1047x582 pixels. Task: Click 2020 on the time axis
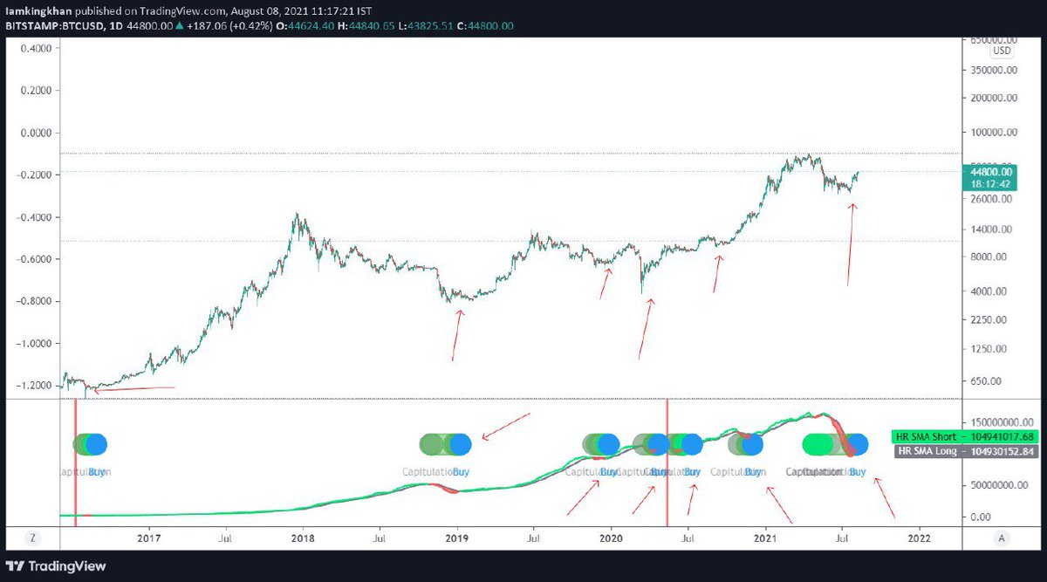coord(611,539)
